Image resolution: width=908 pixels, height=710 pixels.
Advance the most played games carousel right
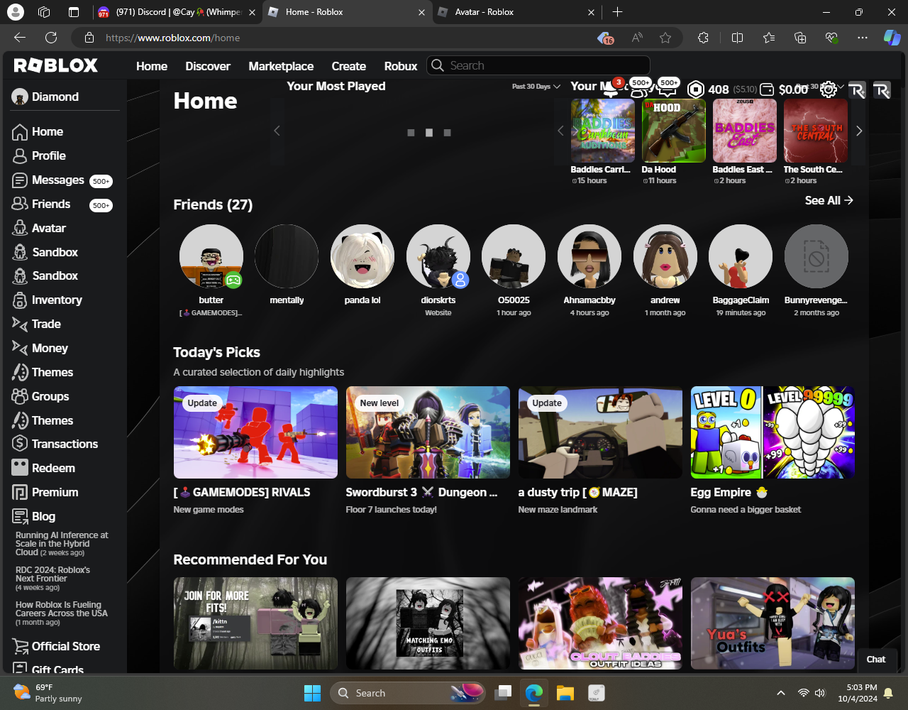coord(859,131)
